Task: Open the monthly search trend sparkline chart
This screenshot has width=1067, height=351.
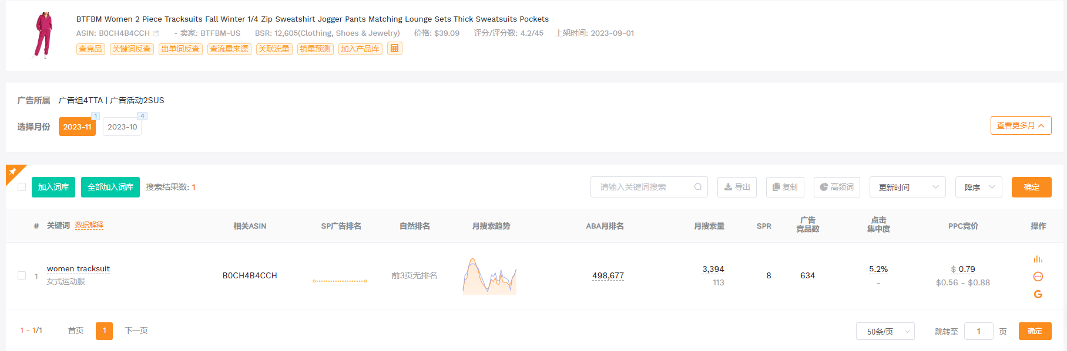Action: pos(489,276)
